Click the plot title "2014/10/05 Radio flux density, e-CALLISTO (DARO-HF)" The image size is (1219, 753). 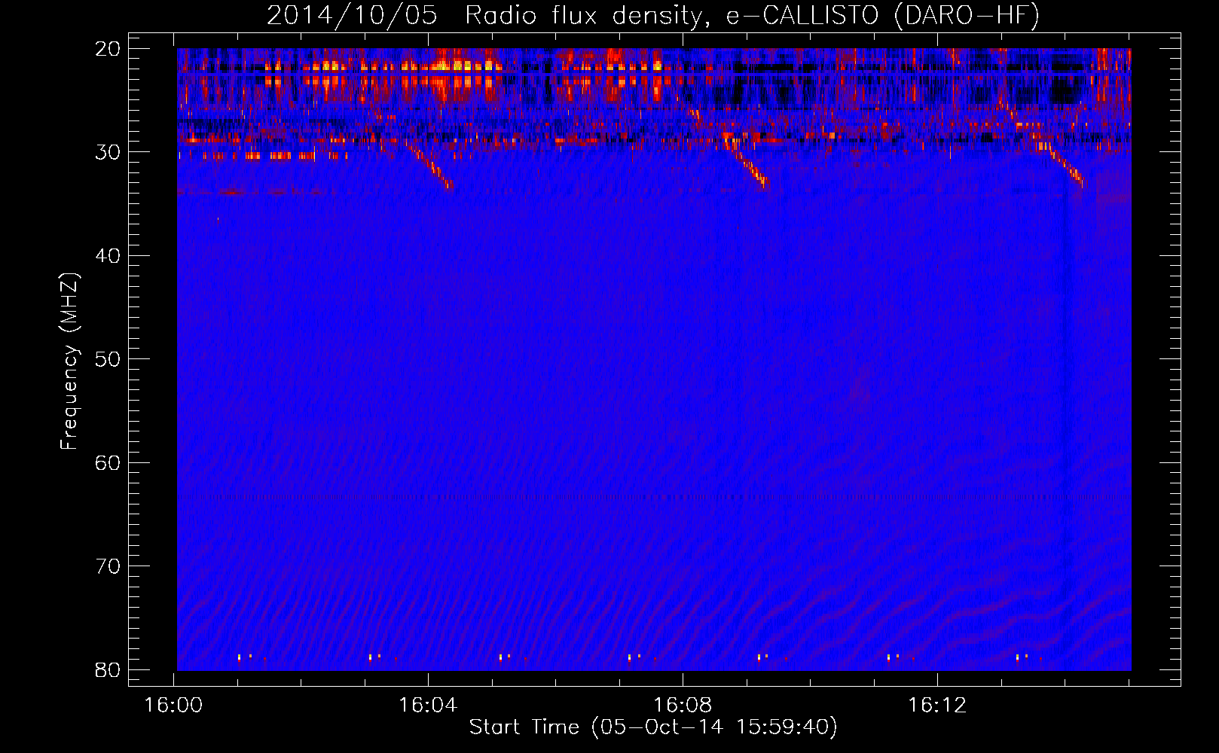(653, 16)
